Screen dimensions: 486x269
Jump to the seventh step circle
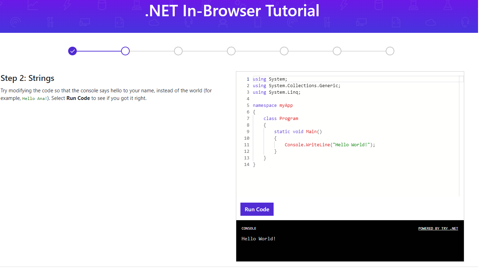point(390,51)
